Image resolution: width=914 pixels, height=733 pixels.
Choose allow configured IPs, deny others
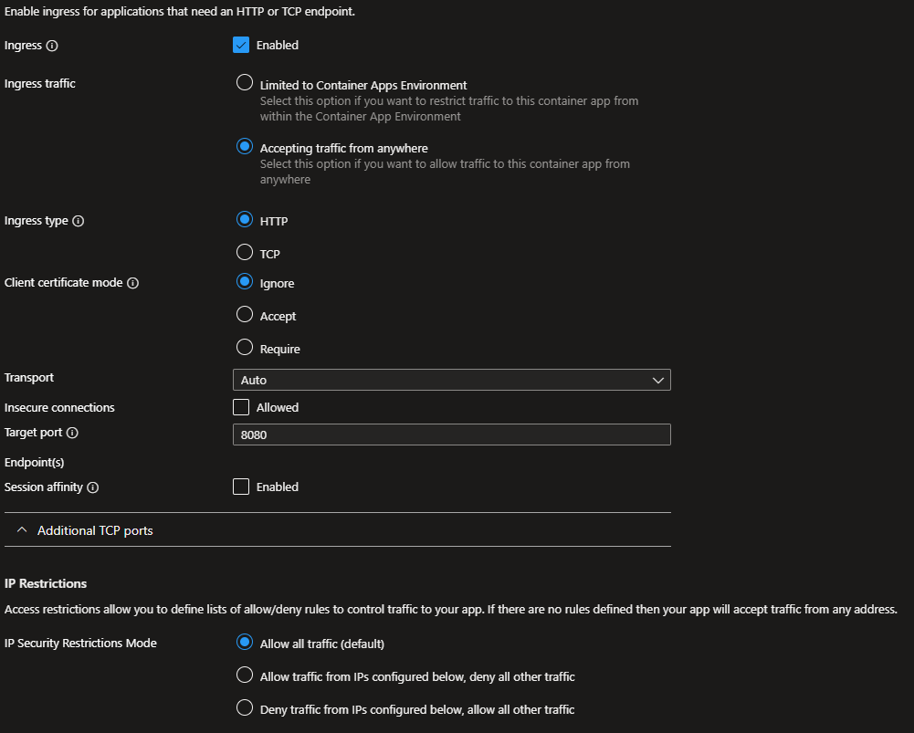[245, 675]
